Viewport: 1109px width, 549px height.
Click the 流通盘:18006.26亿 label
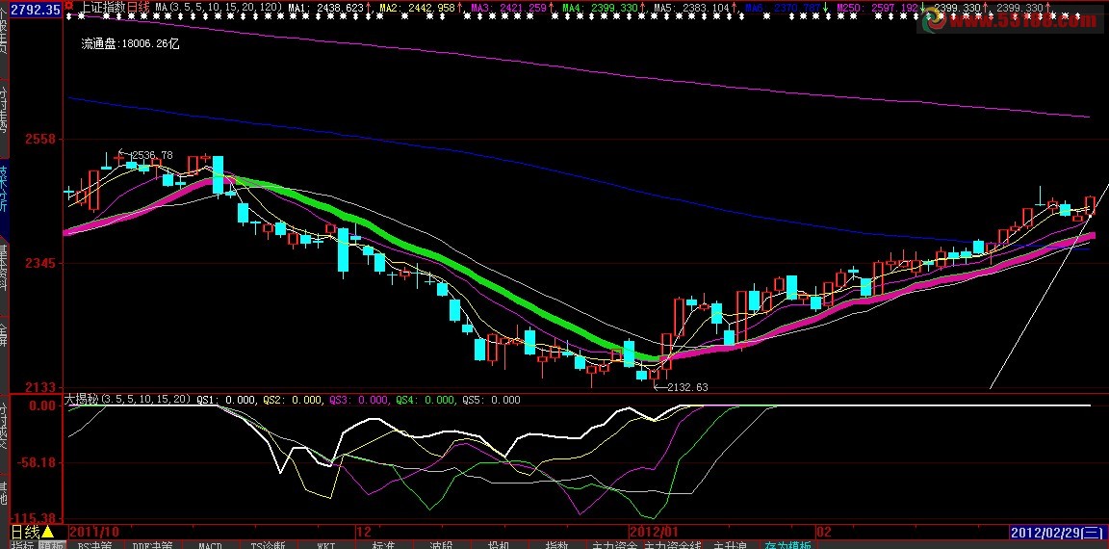pyautogui.click(x=130, y=43)
